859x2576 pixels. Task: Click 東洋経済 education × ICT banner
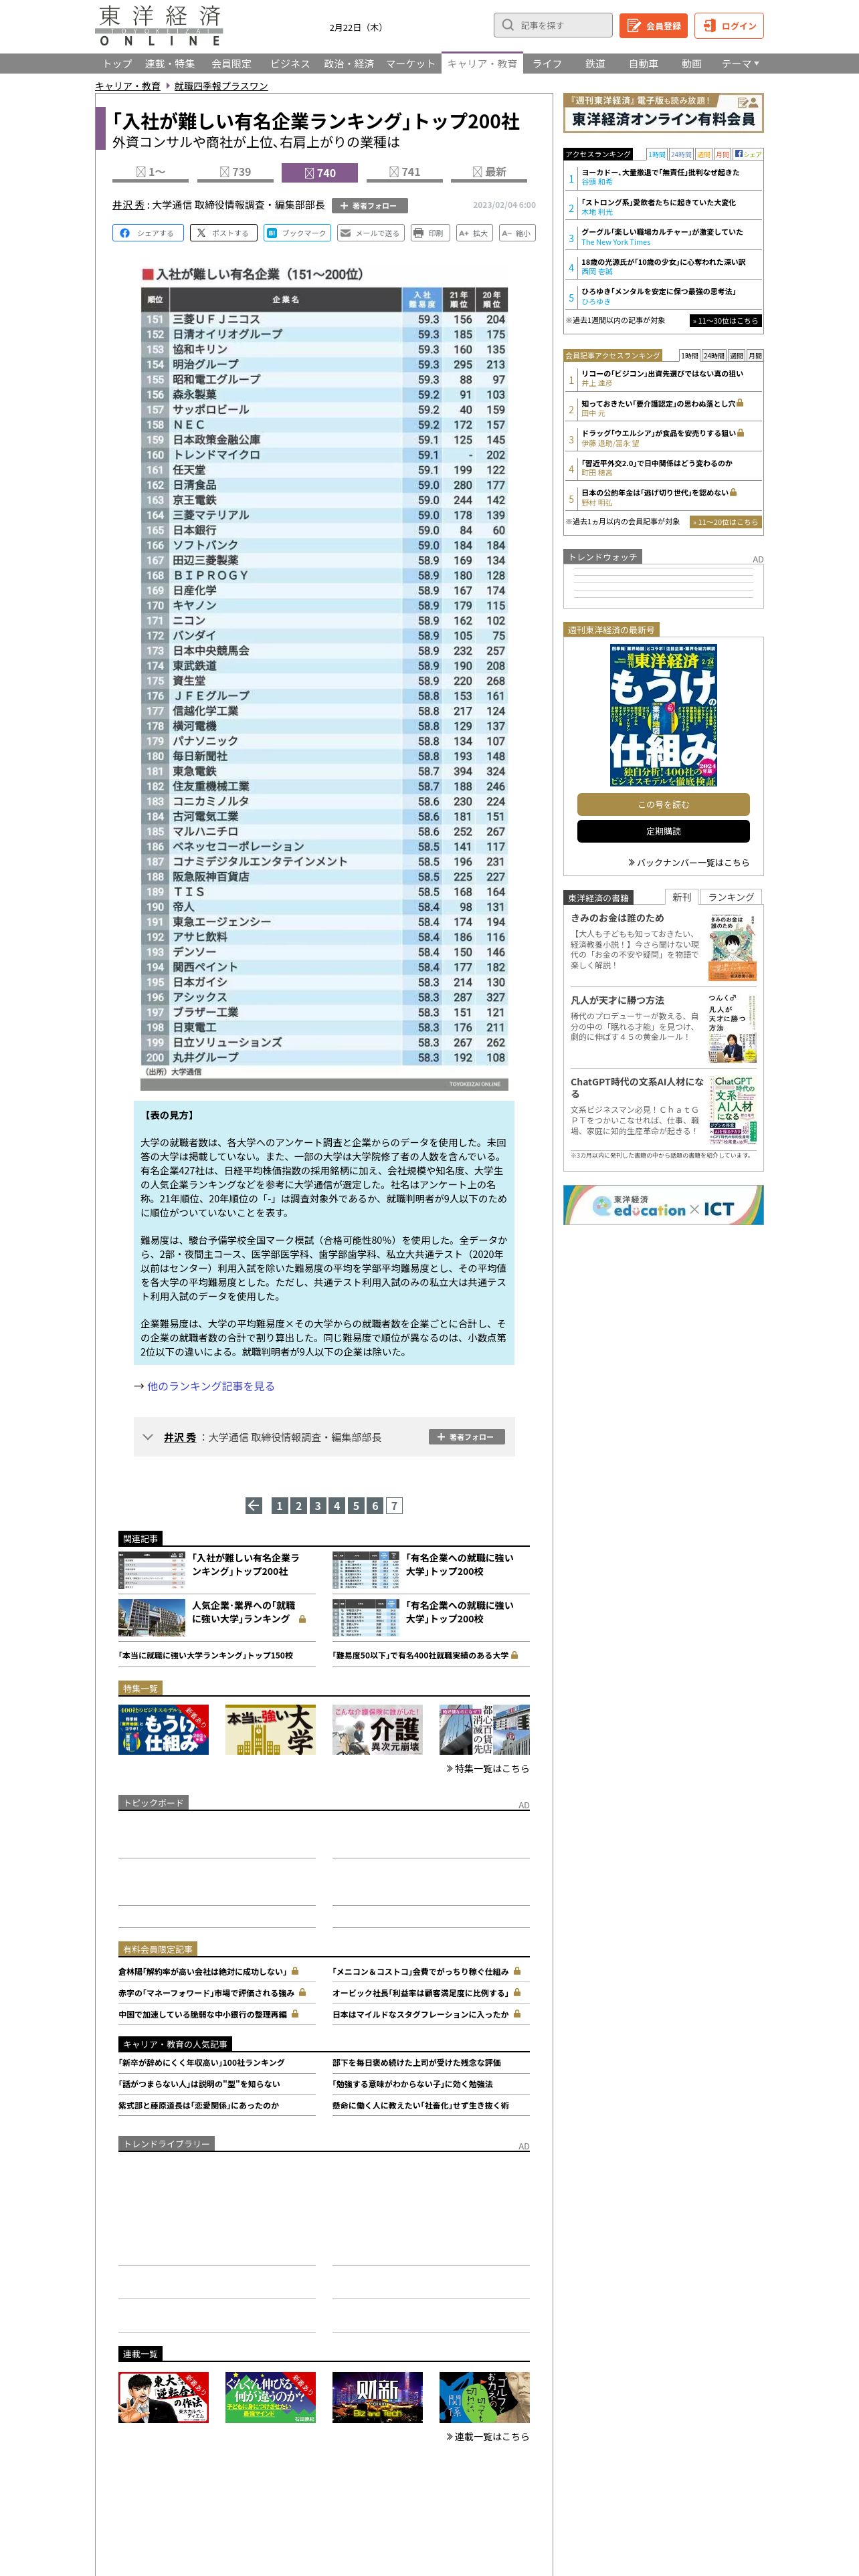[663, 1205]
